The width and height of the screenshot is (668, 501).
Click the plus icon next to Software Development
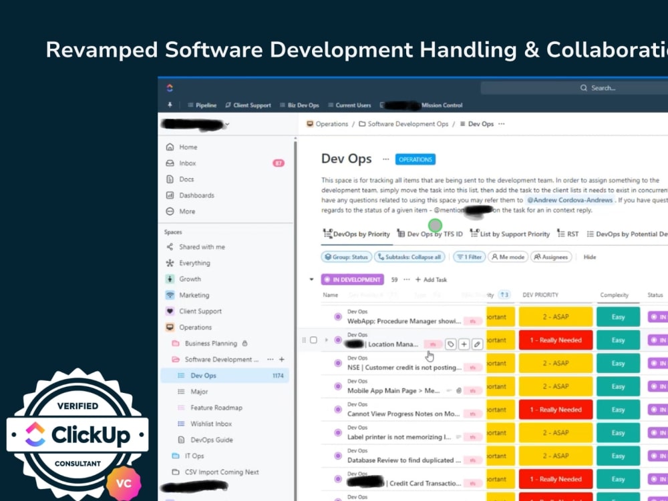(282, 360)
